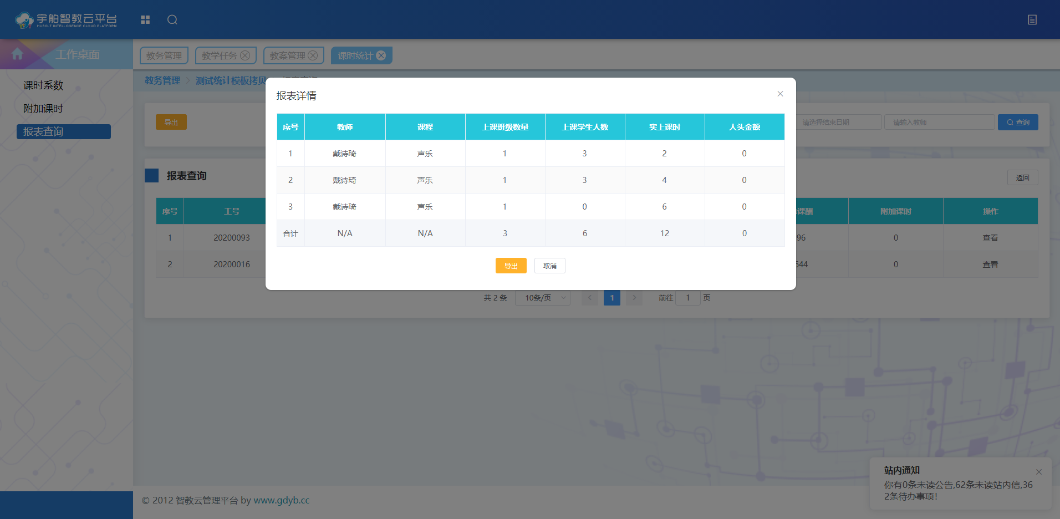Screen dimensions: 1060x519
Task: Open 附加课时 in the sidebar
Action: [43, 109]
